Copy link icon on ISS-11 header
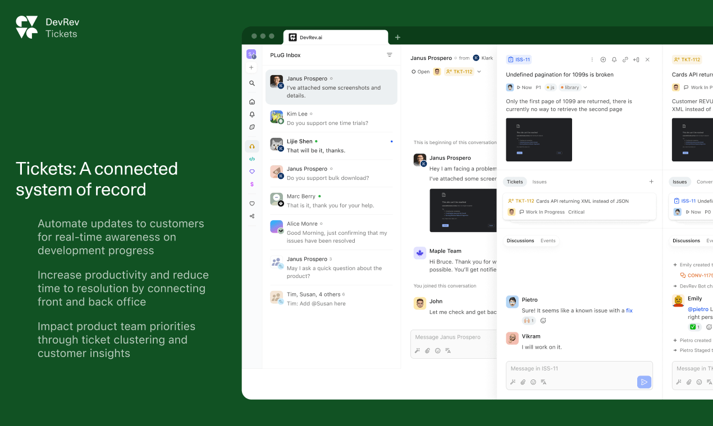The height and width of the screenshot is (426, 713). click(625, 59)
